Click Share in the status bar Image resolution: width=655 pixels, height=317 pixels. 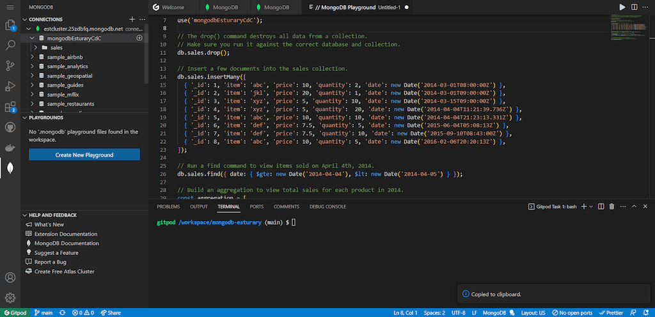[x=111, y=313]
